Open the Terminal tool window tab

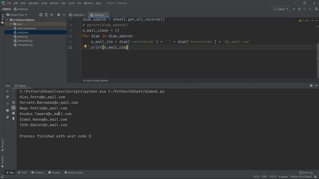click(x=54, y=173)
